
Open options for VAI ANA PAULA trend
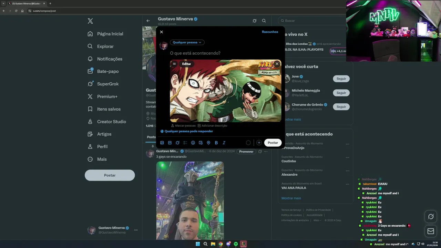point(347,184)
